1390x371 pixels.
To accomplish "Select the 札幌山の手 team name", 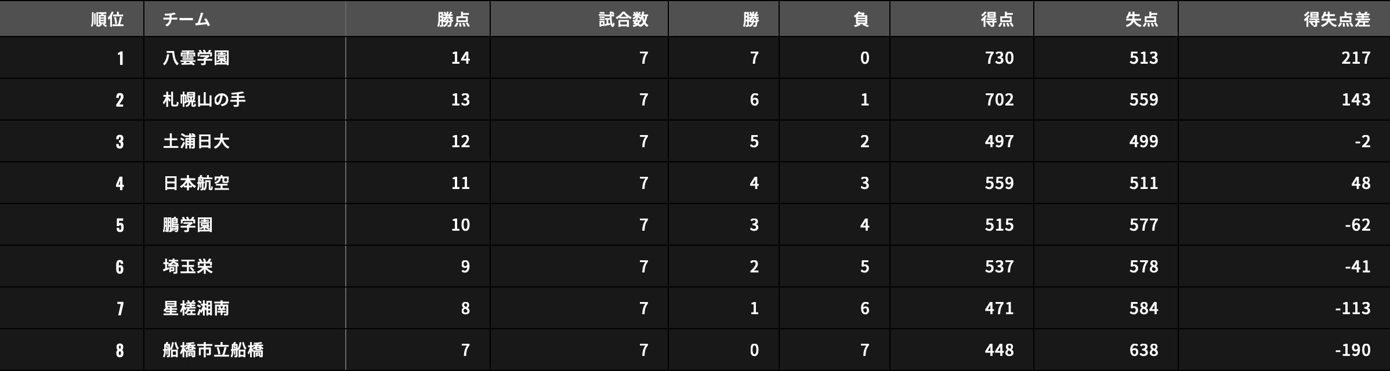I will pos(204,100).
